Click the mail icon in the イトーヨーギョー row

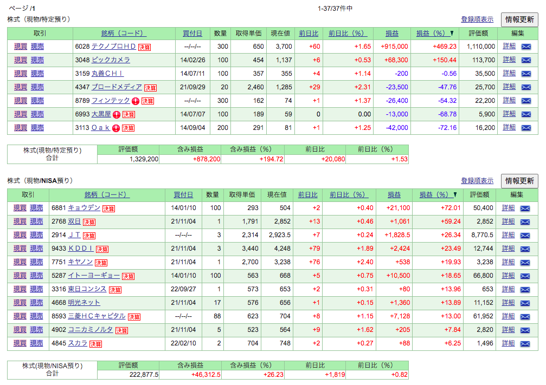[x=525, y=276]
